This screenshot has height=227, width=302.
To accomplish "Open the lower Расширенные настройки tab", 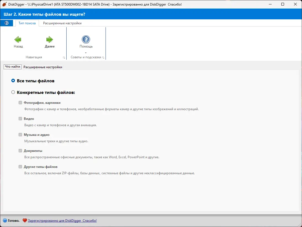I will (43, 67).
